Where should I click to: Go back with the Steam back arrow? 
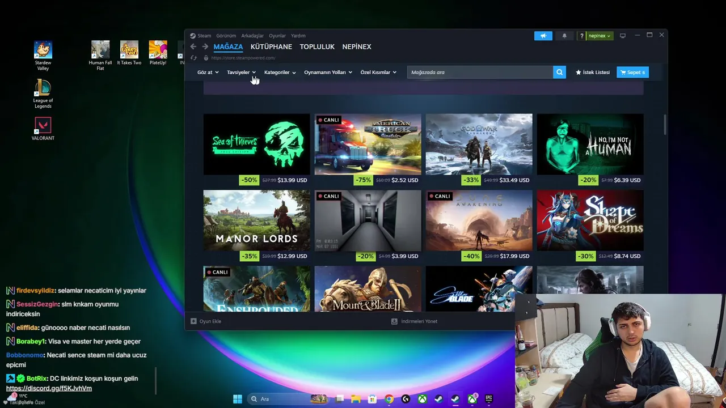tap(193, 46)
